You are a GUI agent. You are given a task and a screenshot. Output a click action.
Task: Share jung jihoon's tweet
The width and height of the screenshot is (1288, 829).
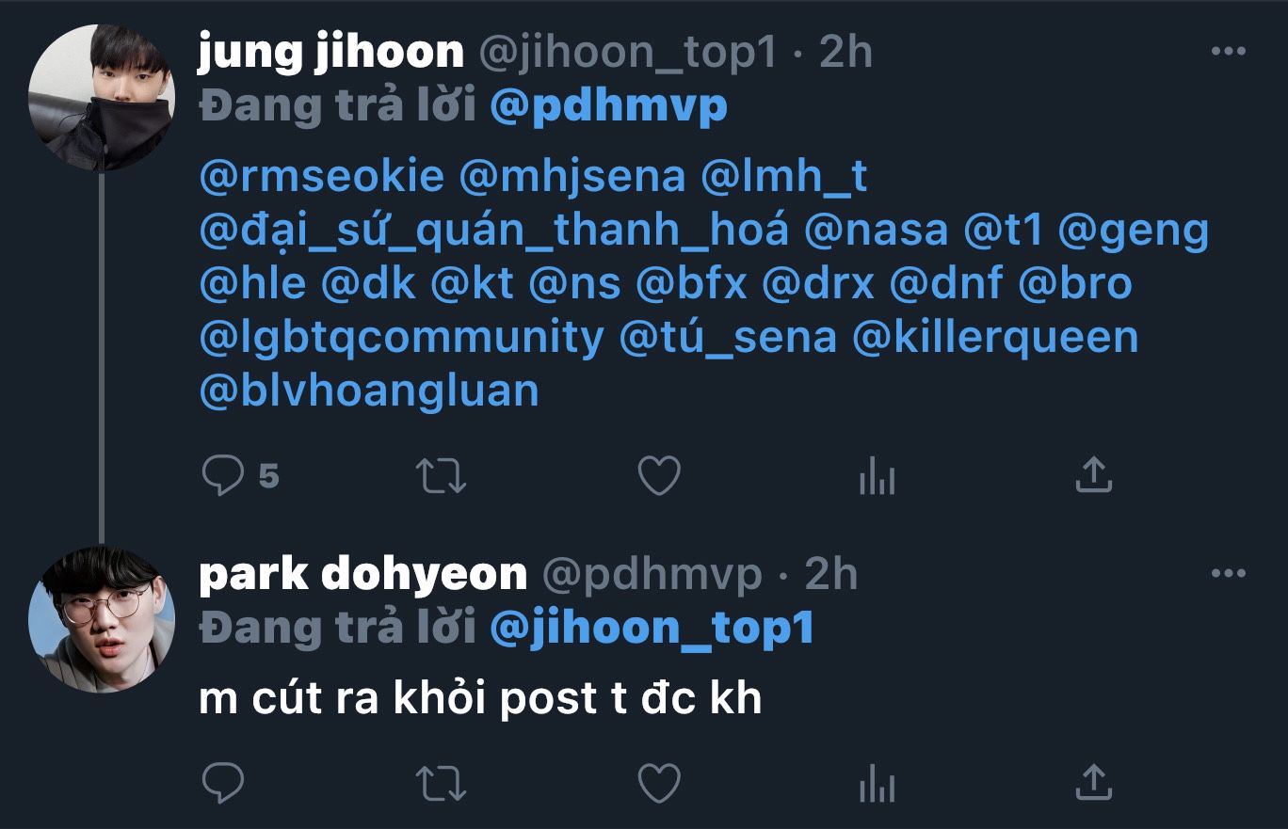(x=1093, y=475)
